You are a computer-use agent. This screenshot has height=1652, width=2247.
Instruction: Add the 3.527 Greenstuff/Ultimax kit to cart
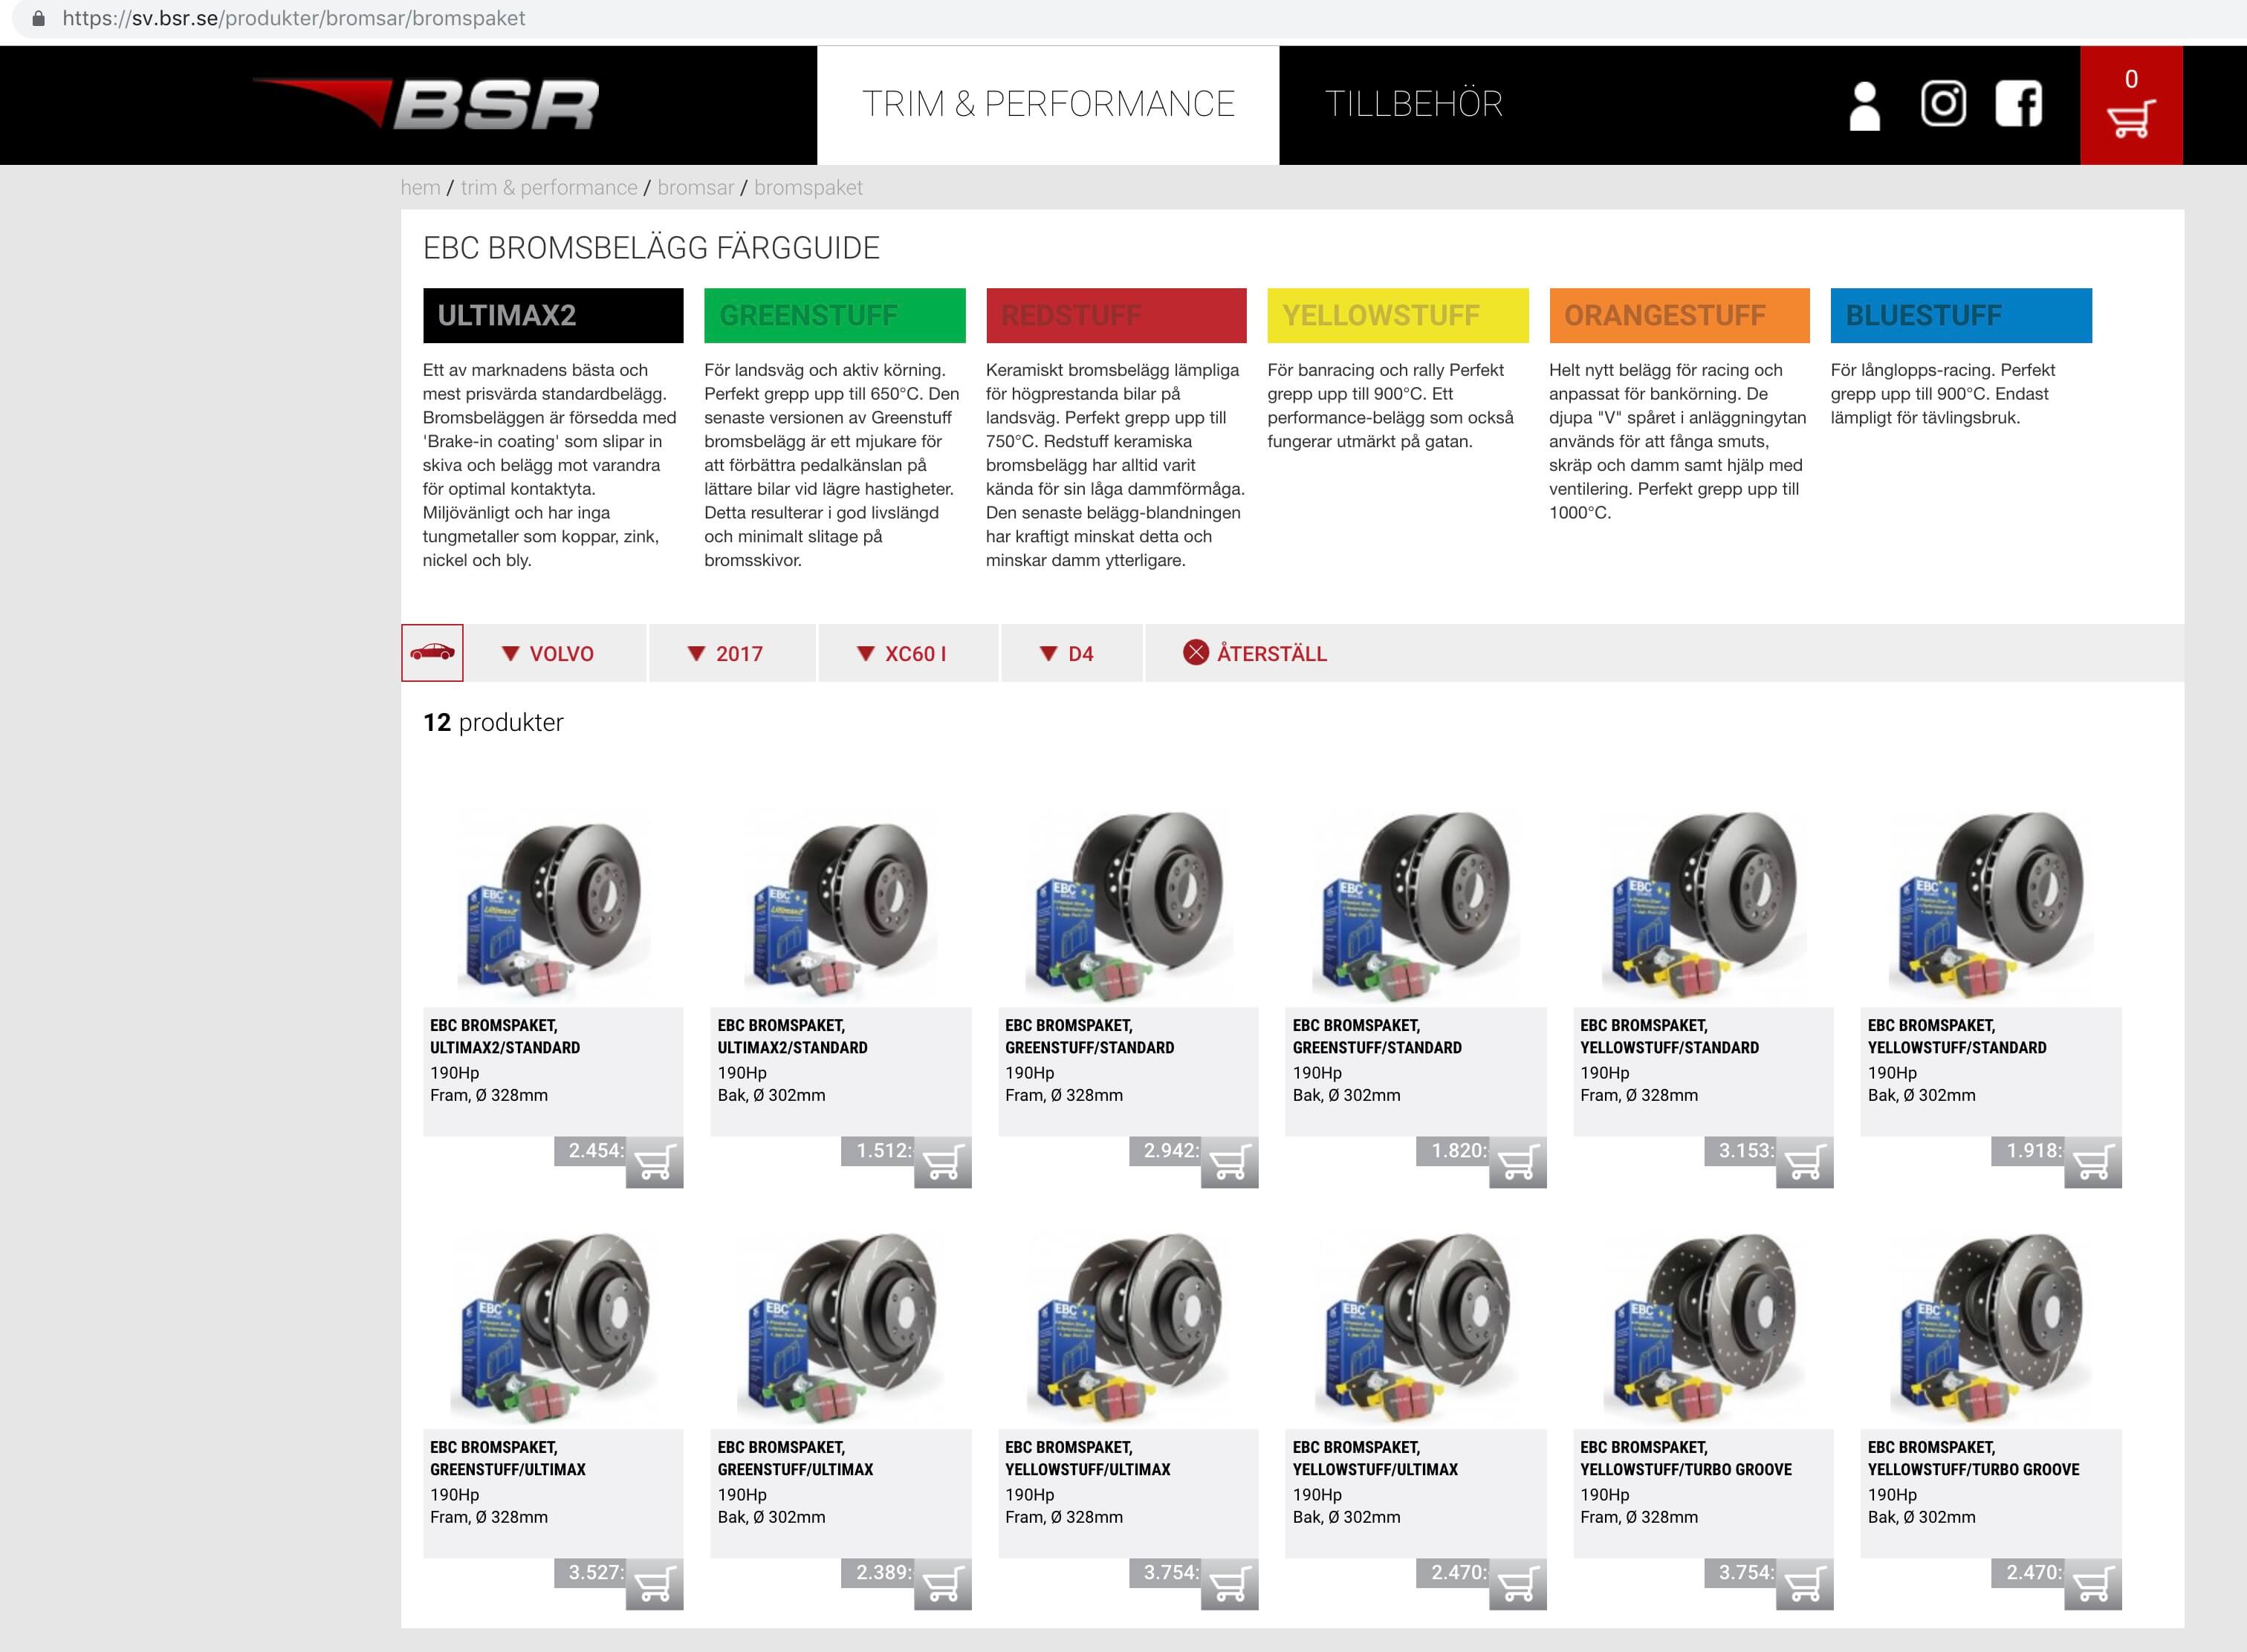point(655,1584)
